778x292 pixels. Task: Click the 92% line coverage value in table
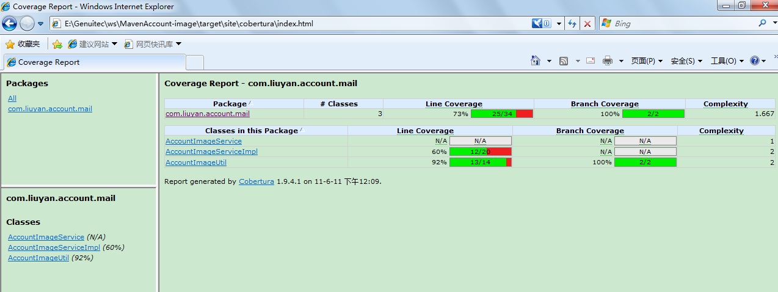[x=440, y=162]
